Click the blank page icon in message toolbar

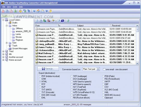pos(37,21)
